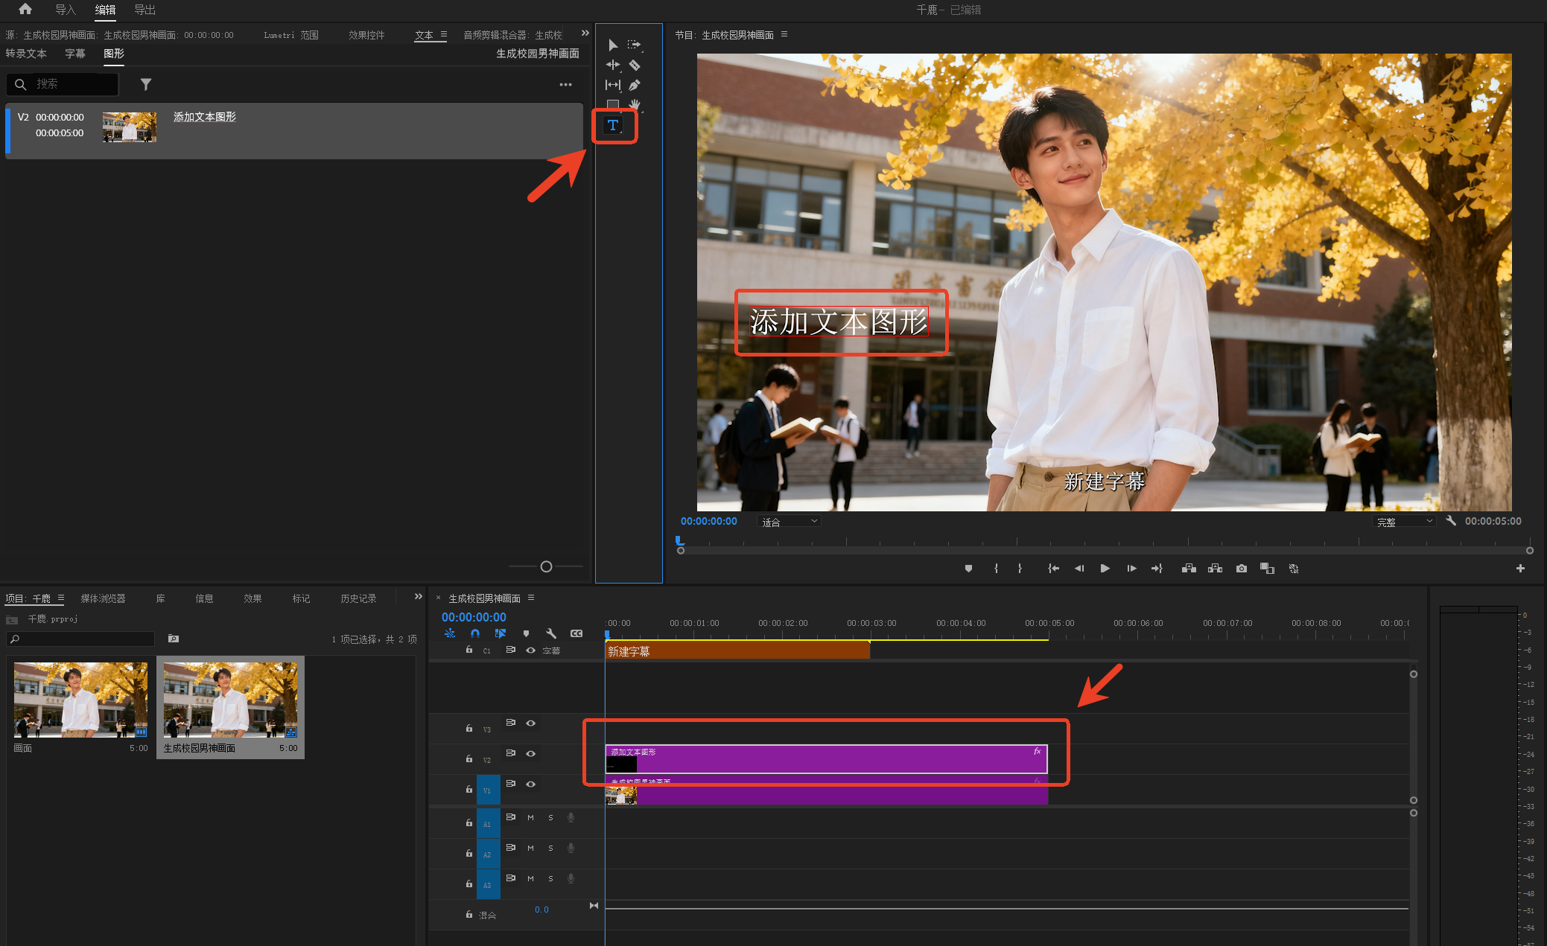This screenshot has width=1547, height=946.
Task: Select the Pen tool
Action: click(635, 86)
